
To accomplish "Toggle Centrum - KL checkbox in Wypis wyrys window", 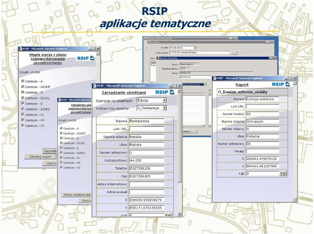I will [23, 114].
